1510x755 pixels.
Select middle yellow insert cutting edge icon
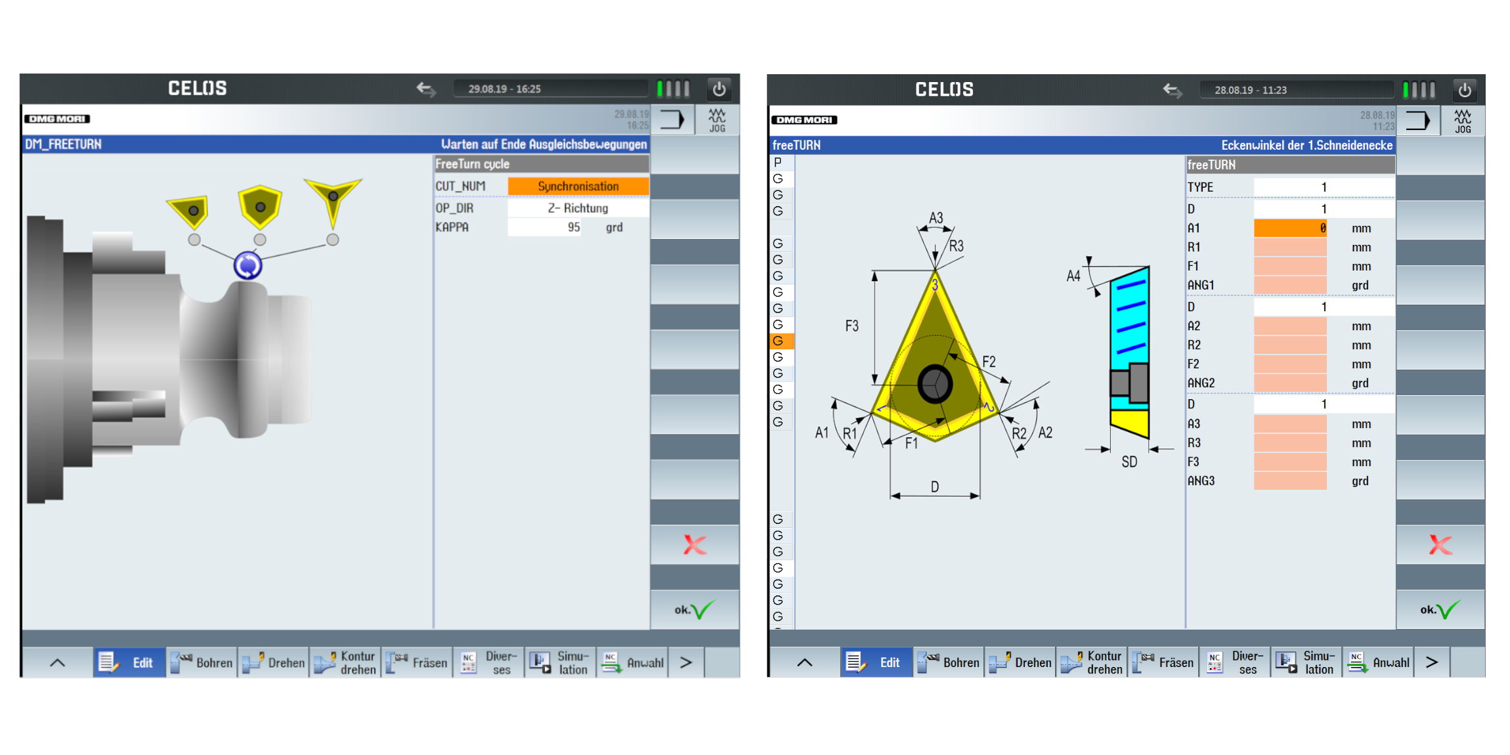(260, 207)
